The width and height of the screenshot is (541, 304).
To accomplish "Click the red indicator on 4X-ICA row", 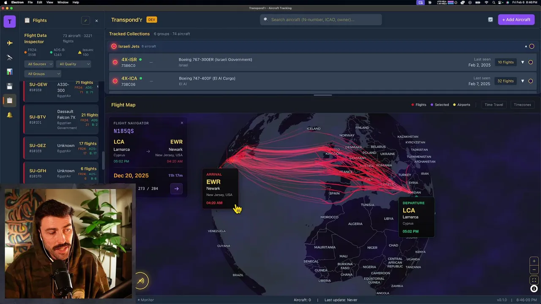I will (x=115, y=81).
